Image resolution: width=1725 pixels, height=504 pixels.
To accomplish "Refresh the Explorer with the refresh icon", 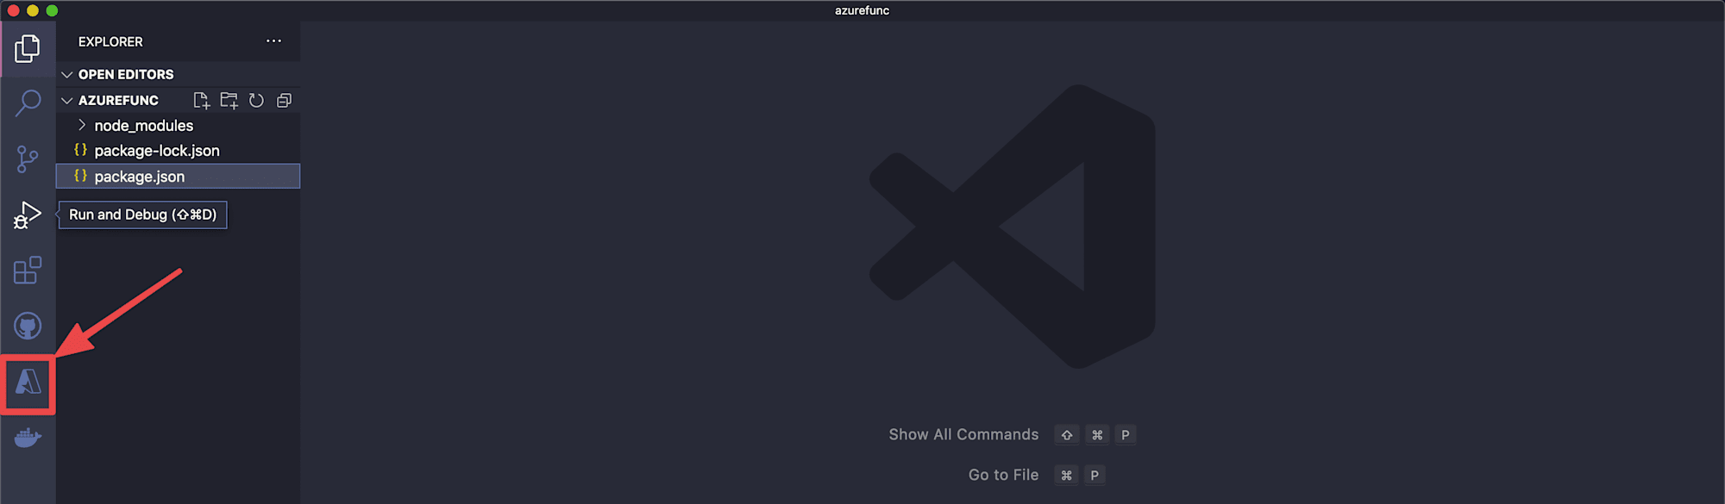I will click(256, 101).
